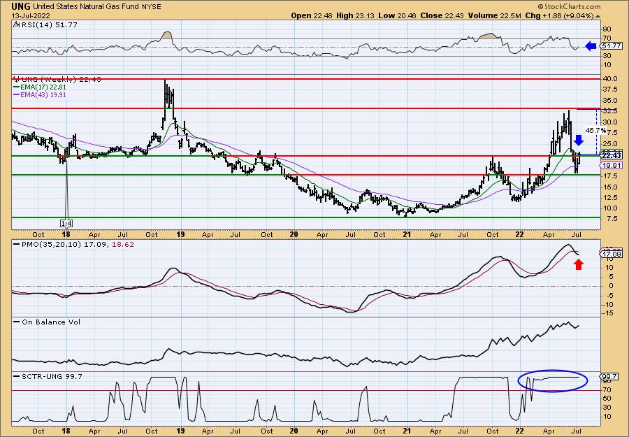Click the 'On Balance Vol' panel label
629x437 pixels.
point(50,322)
